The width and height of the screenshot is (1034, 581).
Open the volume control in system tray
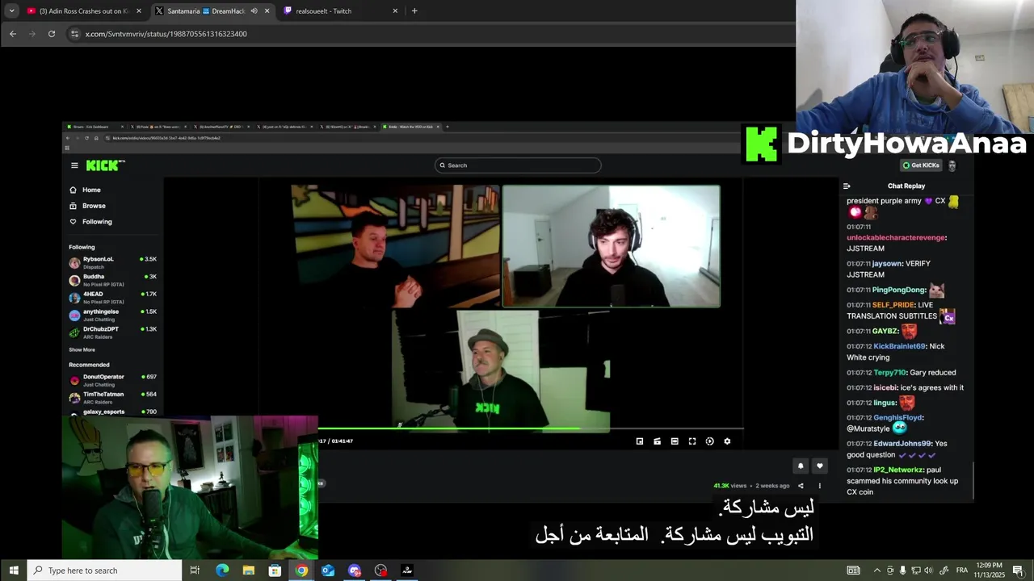(929, 571)
